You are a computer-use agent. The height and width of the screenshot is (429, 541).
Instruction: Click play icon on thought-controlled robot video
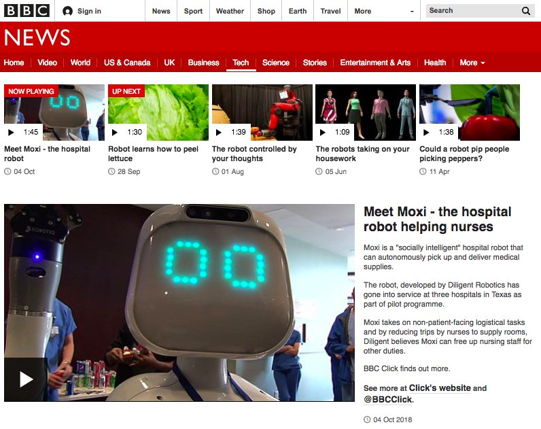(x=218, y=132)
